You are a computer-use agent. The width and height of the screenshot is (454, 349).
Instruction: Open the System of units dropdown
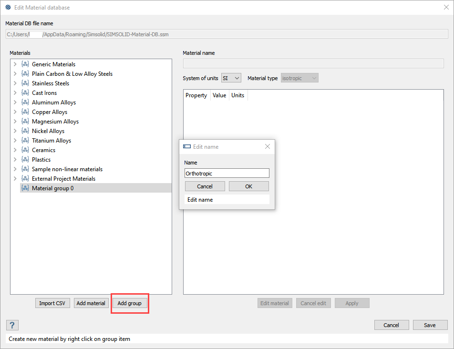pos(231,78)
